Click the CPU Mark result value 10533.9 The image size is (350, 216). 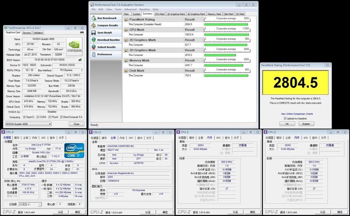189,35
